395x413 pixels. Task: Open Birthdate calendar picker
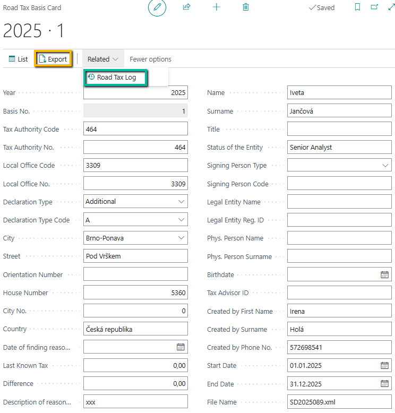pyautogui.click(x=385, y=275)
